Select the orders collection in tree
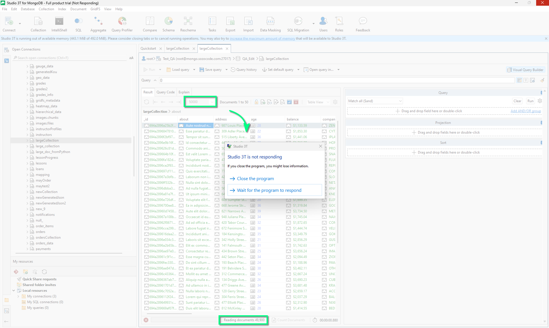 pos(40,232)
